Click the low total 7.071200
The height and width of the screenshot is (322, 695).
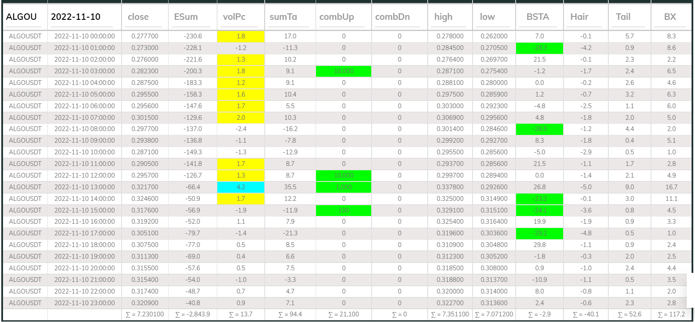[x=494, y=314]
